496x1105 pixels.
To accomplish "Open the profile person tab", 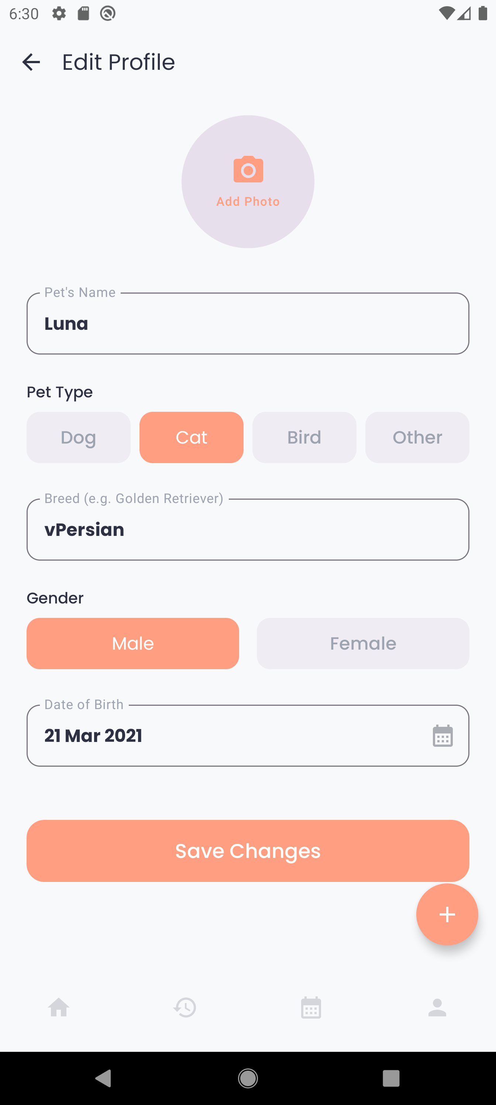I will 437,1007.
